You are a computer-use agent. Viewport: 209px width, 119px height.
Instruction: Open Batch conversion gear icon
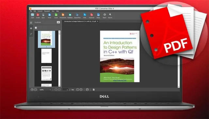[104, 16]
